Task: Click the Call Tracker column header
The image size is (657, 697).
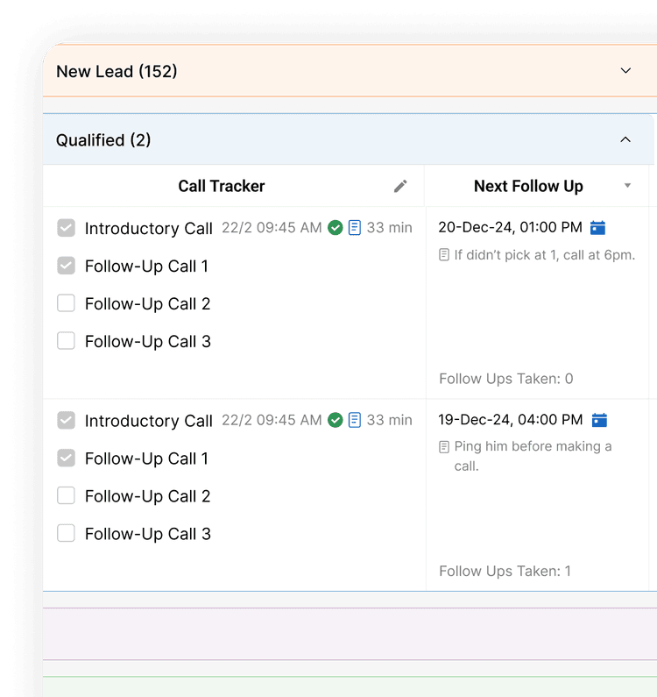Action: coord(222,186)
